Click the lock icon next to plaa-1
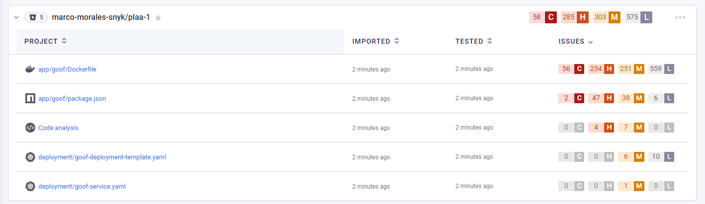Screen dimensions: 705x204 point(158,17)
